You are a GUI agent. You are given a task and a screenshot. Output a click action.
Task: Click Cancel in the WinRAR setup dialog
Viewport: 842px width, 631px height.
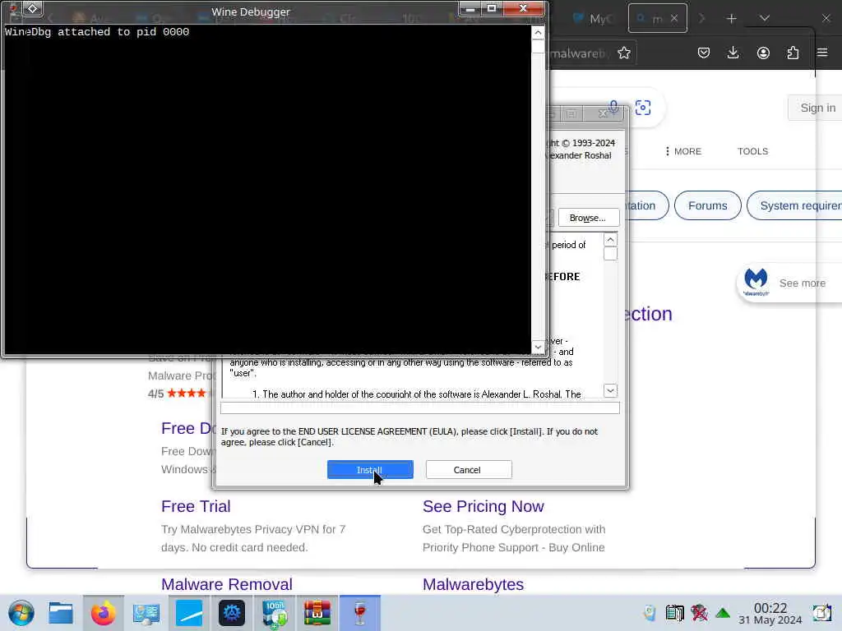(468, 469)
